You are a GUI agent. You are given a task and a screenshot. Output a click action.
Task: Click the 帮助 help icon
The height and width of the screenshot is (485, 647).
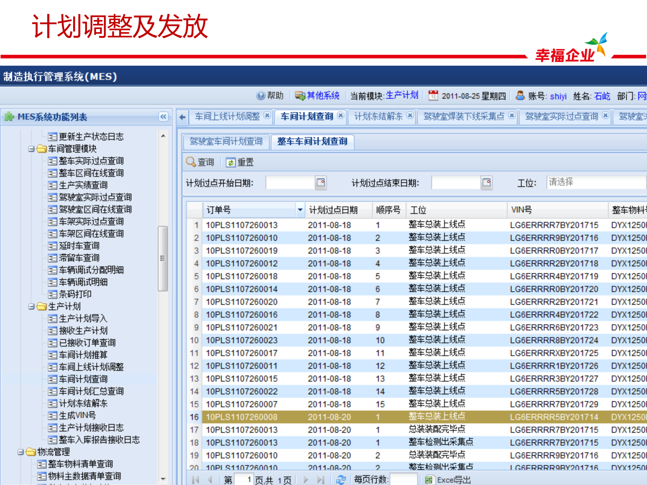click(261, 95)
